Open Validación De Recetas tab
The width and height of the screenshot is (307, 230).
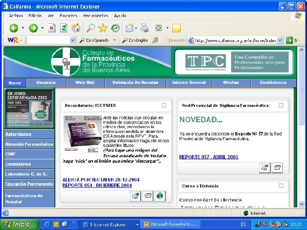135,83
